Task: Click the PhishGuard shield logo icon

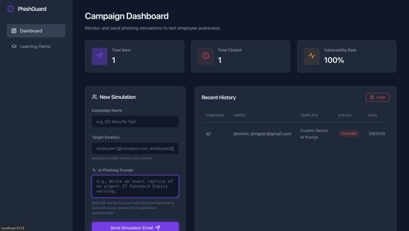Action: pyautogui.click(x=11, y=9)
